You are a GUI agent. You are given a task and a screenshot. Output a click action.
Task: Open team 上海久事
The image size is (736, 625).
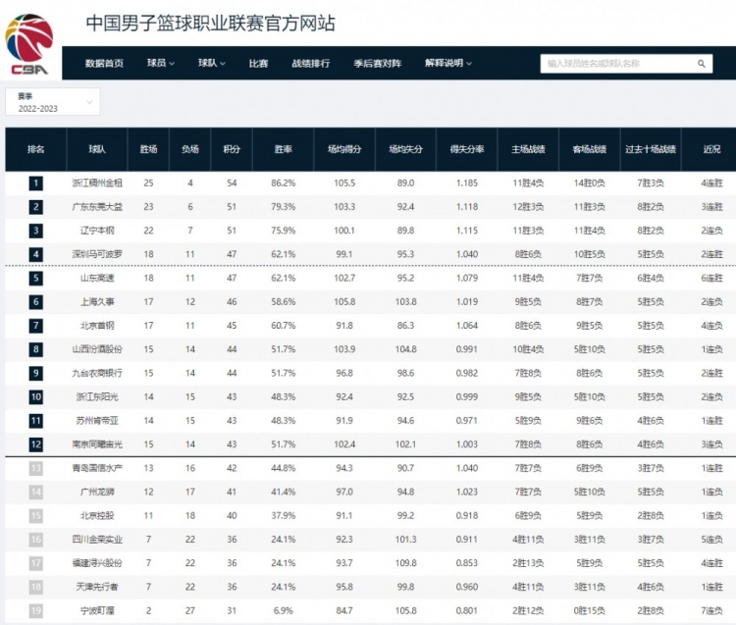[x=97, y=302]
